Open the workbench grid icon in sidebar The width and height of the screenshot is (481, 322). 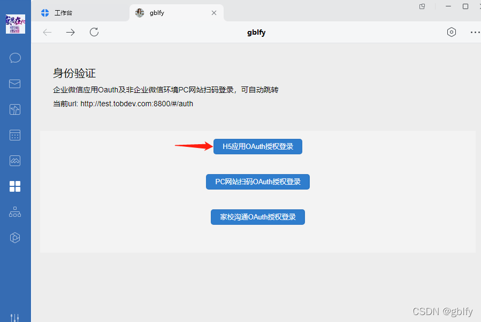coord(15,186)
